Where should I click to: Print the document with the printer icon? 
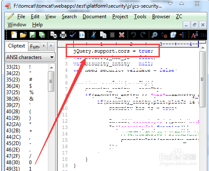coord(63,35)
